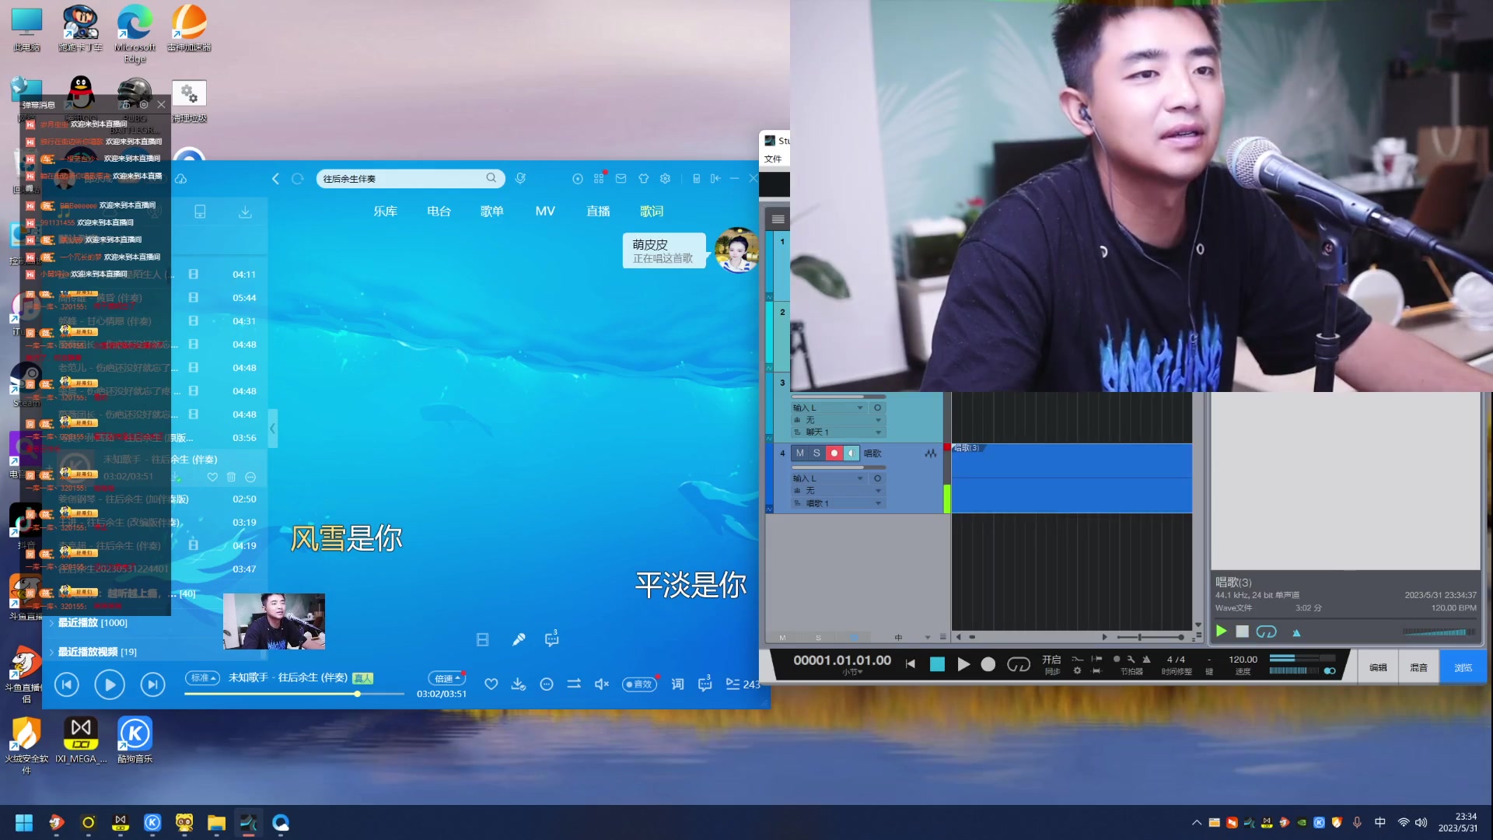The width and height of the screenshot is (1493, 840).
Task: Toggle input monitoring on 唱歌 track
Action: (x=851, y=453)
